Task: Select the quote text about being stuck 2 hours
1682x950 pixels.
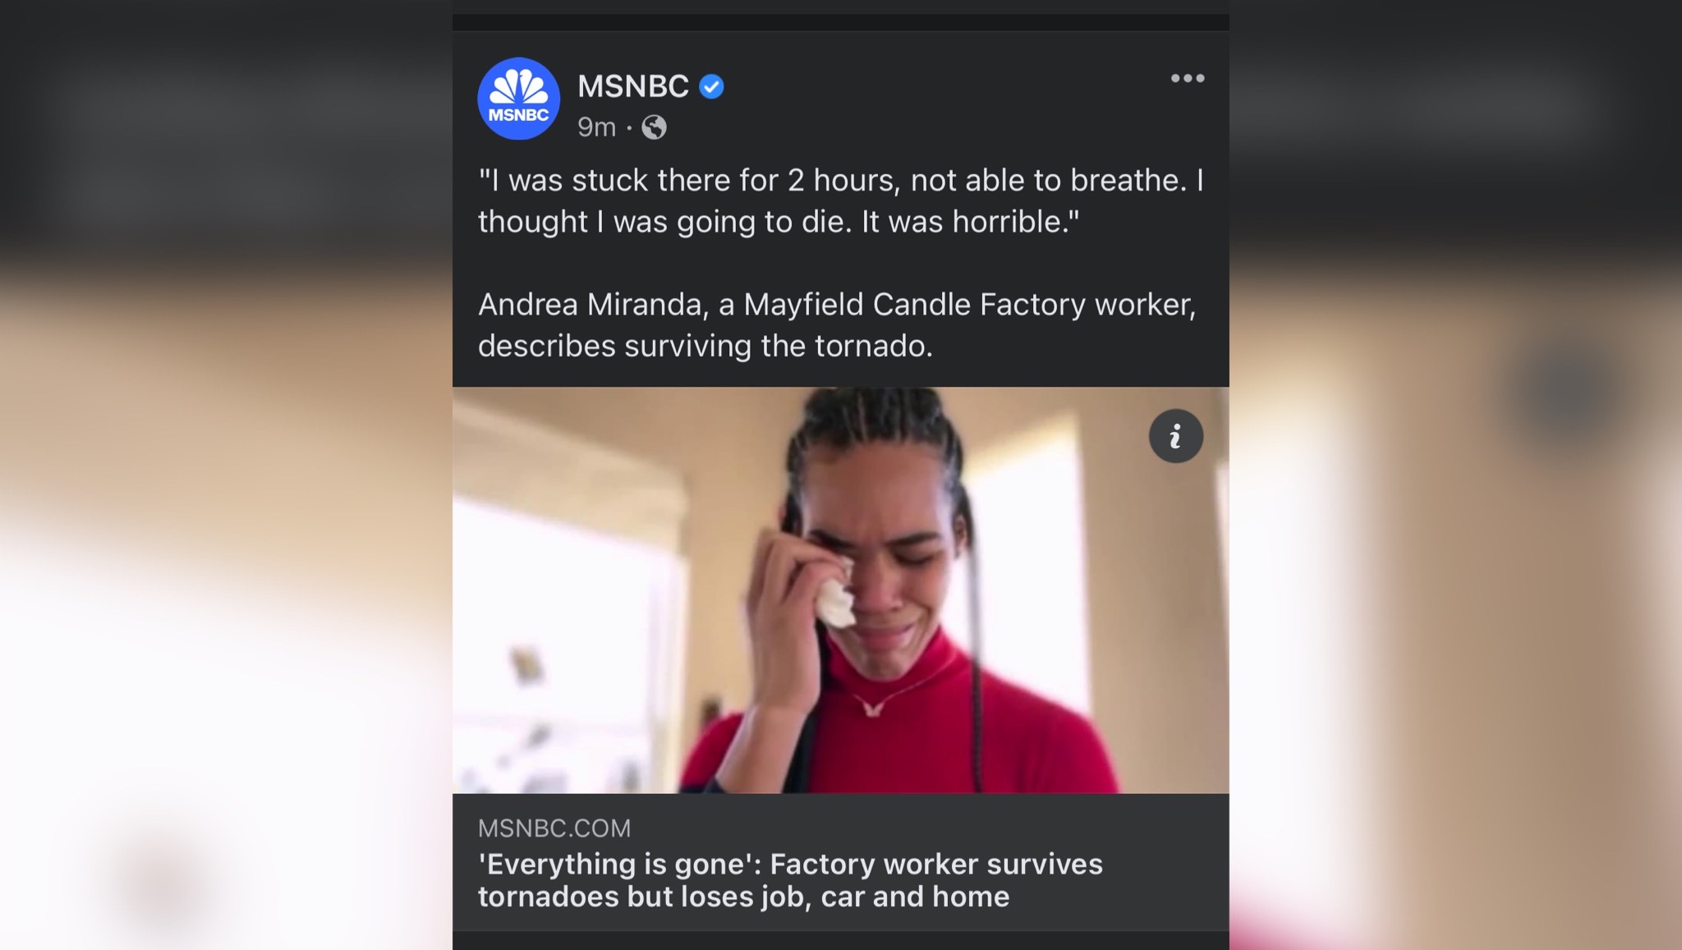Action: pyautogui.click(x=840, y=201)
